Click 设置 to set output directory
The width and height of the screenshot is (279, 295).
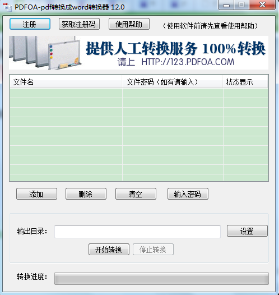click(x=247, y=231)
